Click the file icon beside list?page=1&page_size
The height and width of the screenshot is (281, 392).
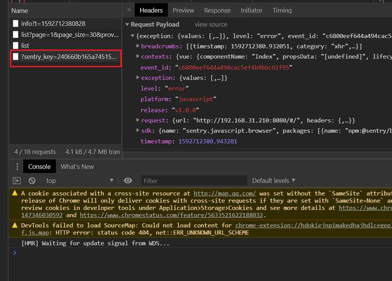point(16,34)
